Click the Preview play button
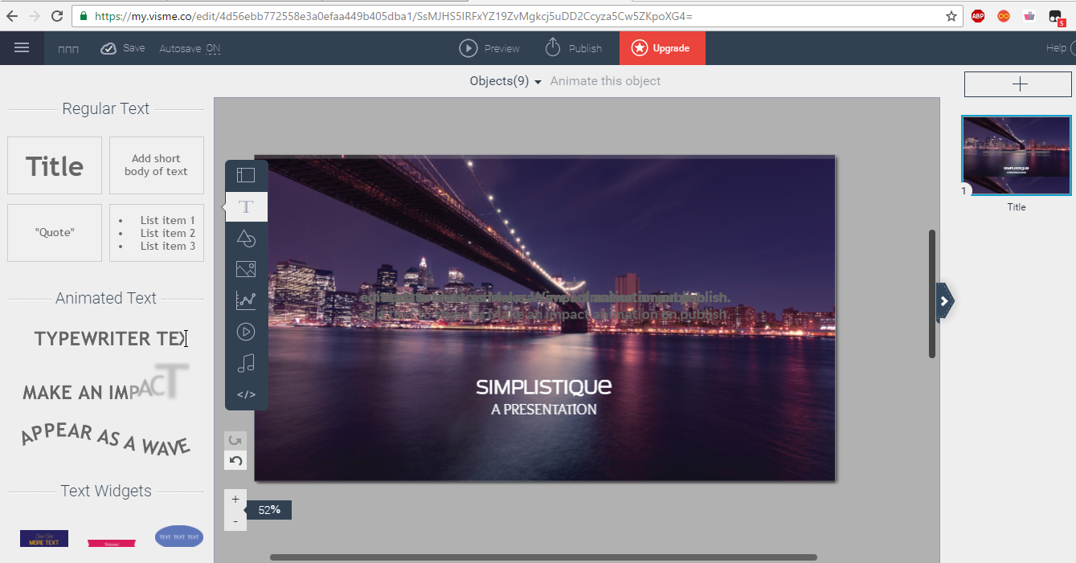Screen dimensions: 1076x563 click(468, 48)
